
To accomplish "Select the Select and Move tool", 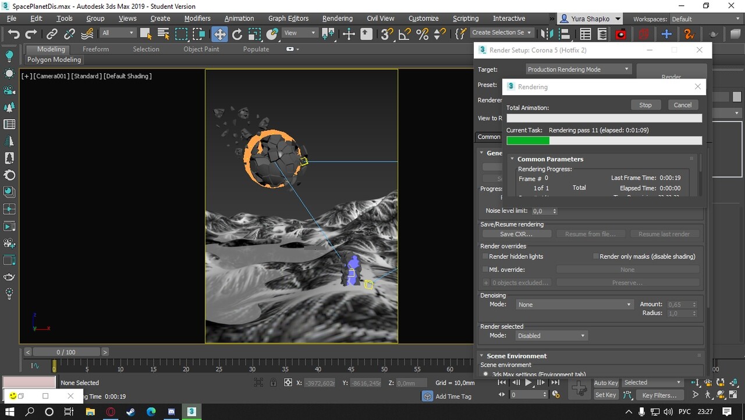I will point(219,34).
